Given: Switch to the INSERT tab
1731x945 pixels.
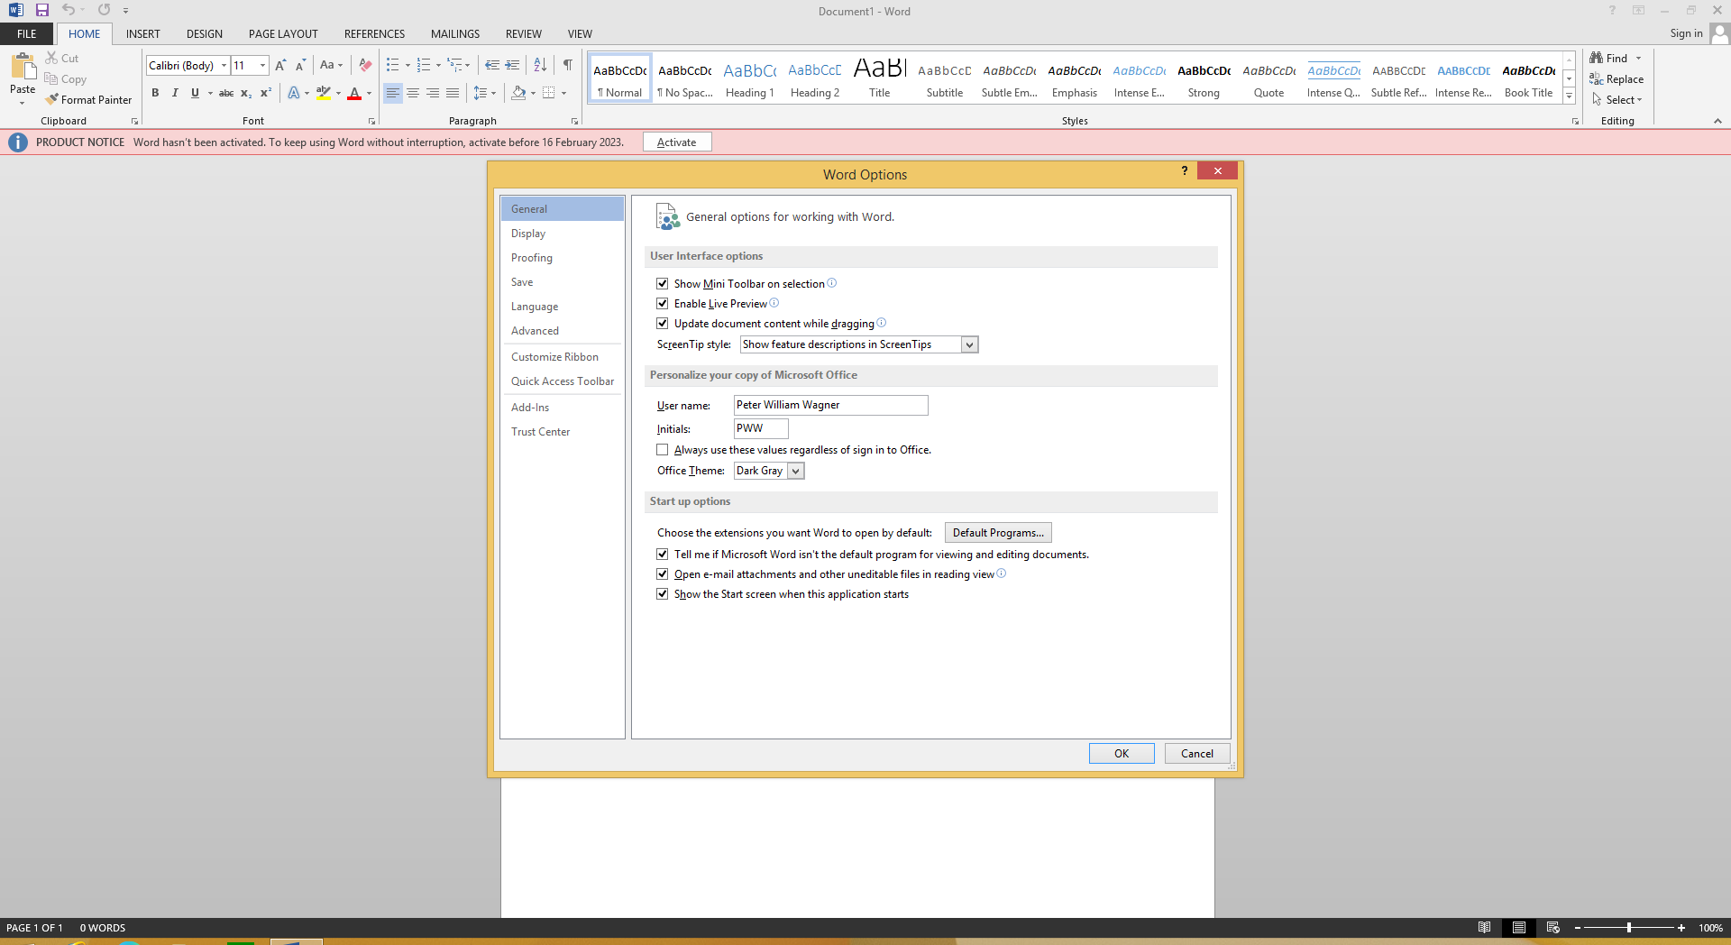Looking at the screenshot, I should [143, 33].
